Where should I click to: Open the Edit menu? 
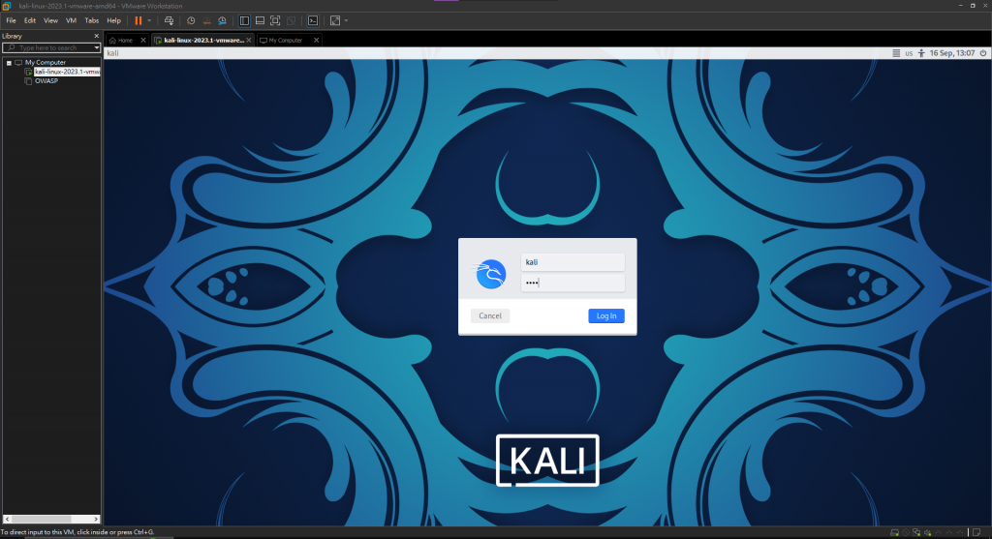pos(30,20)
